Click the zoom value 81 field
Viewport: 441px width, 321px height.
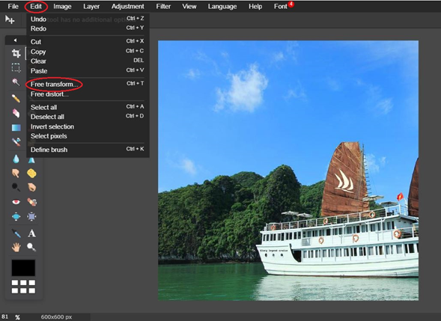tap(5, 317)
